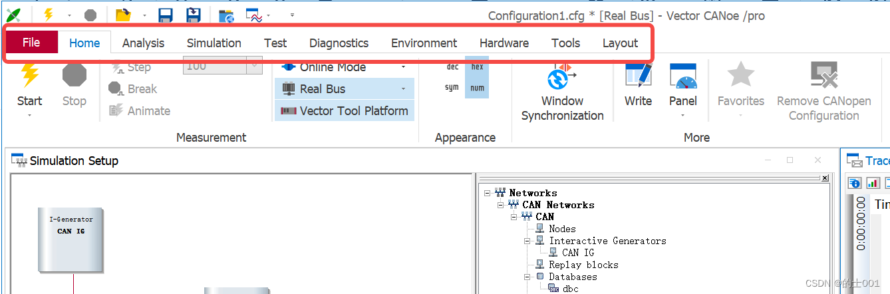Open the Tools ribbon tab
Image resolution: width=890 pixels, height=294 pixels.
tap(565, 43)
